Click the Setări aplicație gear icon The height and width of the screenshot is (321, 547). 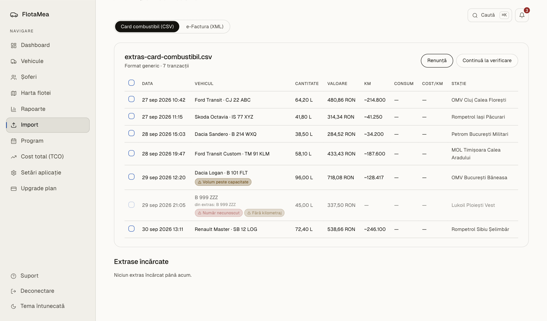coord(14,173)
